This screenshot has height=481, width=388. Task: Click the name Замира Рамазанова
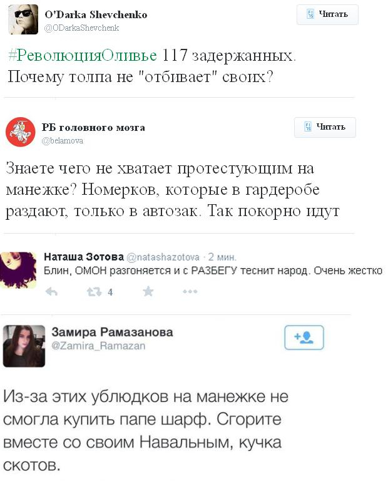[112, 332]
